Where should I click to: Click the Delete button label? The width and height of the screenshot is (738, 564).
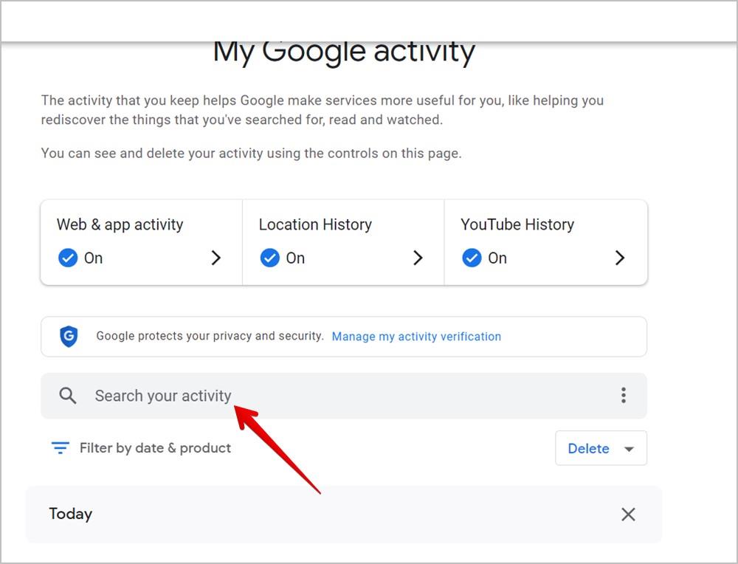click(x=588, y=448)
